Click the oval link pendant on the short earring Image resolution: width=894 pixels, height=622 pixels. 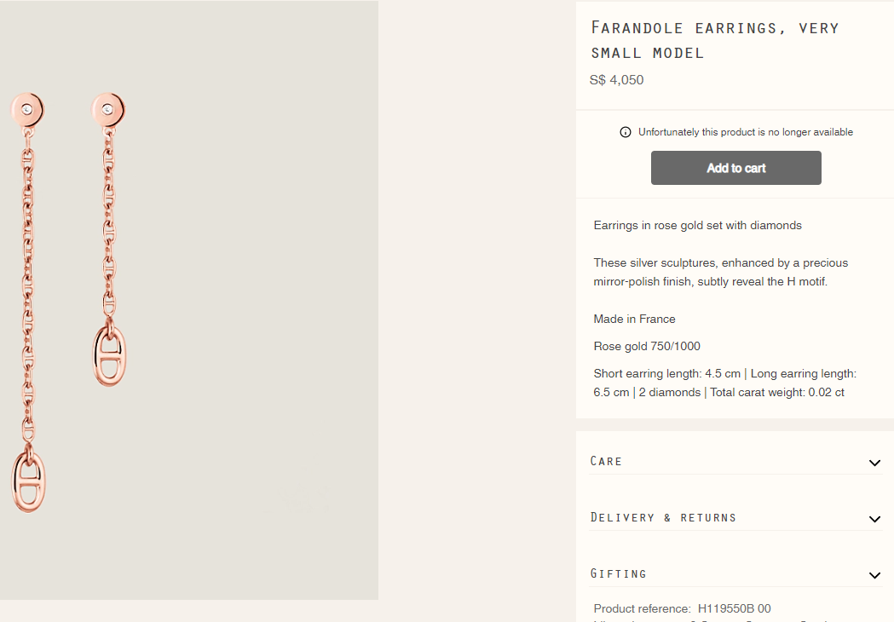[x=109, y=354]
